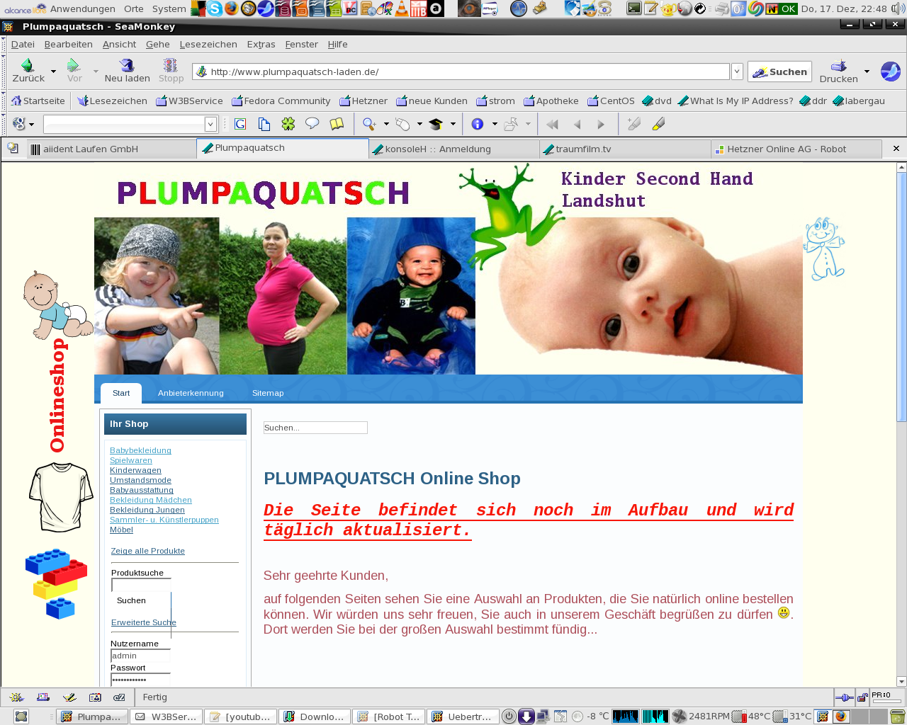Open Address Book icon in status bar
The height and width of the screenshot is (725, 907).
pyautogui.click(x=95, y=697)
